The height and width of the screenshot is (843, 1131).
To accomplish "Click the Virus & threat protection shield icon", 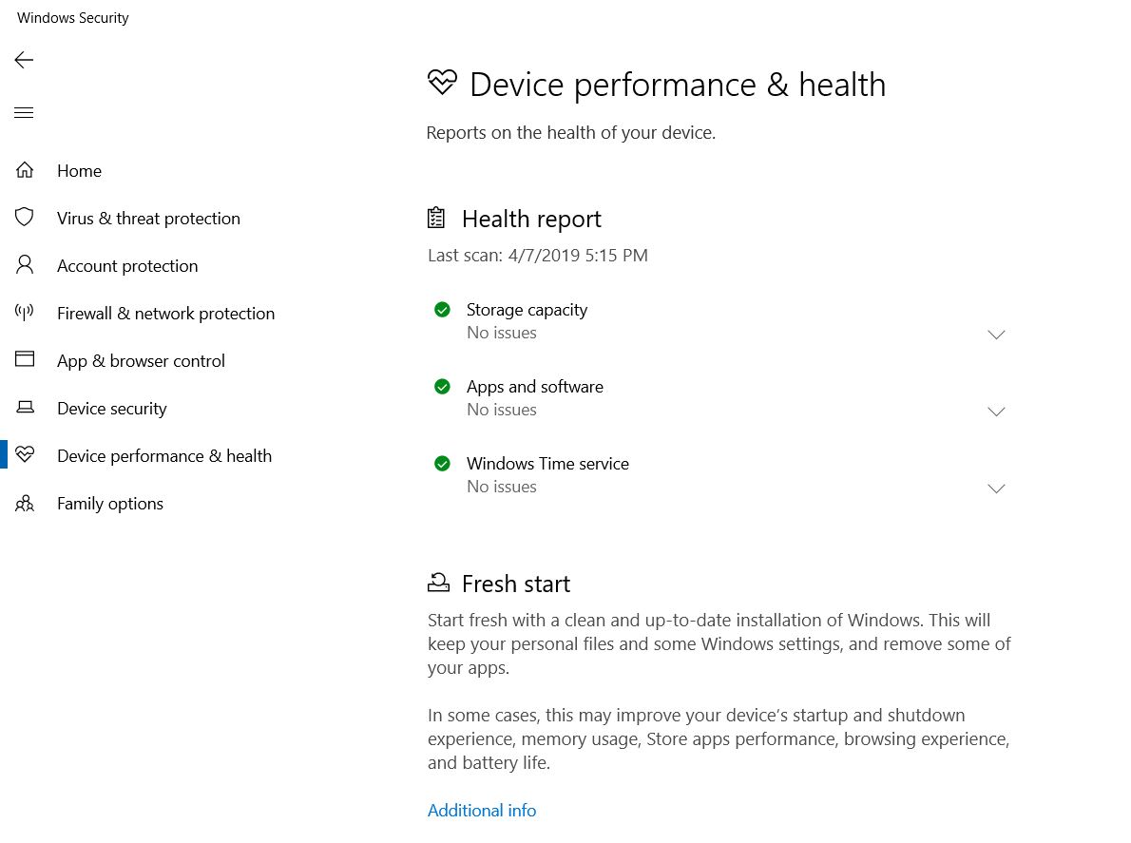I will click(25, 218).
